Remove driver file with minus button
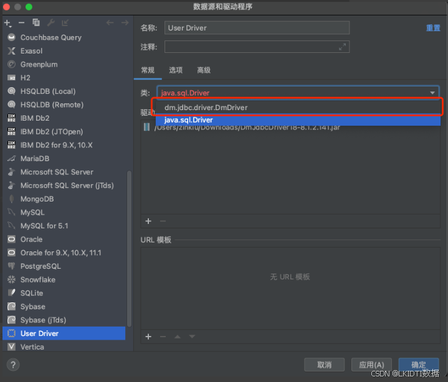The image size is (448, 382). pyautogui.click(x=163, y=221)
